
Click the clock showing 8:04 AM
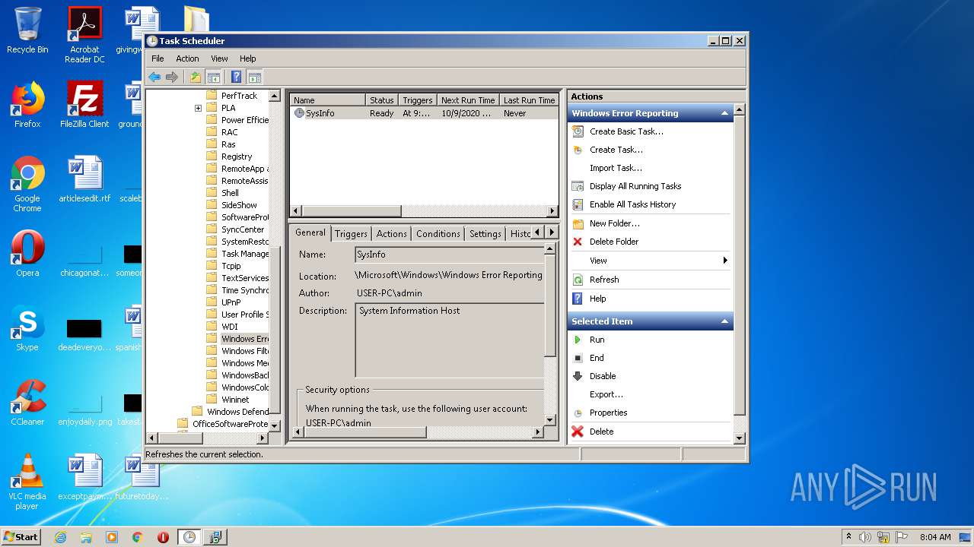[935, 537]
